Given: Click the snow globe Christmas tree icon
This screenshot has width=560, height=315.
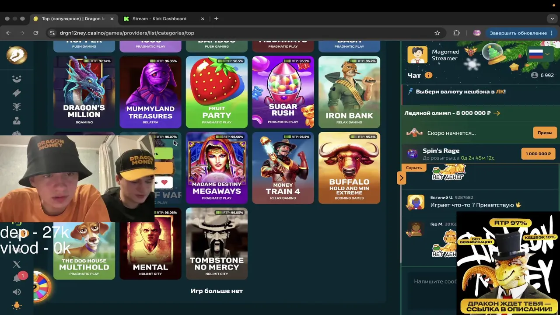Looking at the screenshot, I should point(492,53).
